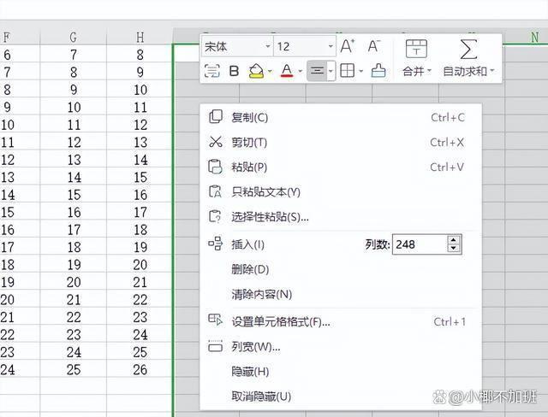Click the 自动求和 autosum sigma icon
This screenshot has height=417, width=548.
[468, 49]
